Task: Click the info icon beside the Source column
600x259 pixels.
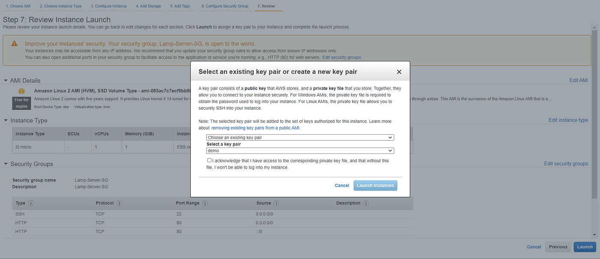Action: [x=276, y=203]
